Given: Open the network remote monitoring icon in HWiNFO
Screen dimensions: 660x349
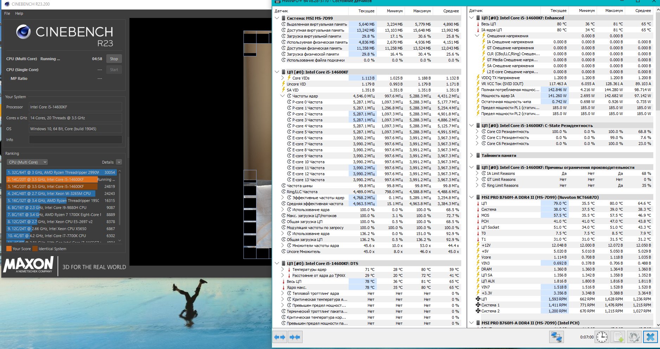Looking at the screenshot, I should tap(557, 337).
